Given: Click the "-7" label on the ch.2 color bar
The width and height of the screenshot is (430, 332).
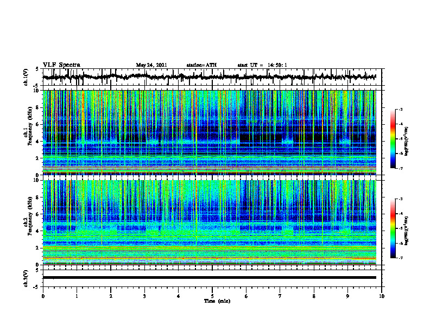Looking at the screenshot, I should (401, 258).
